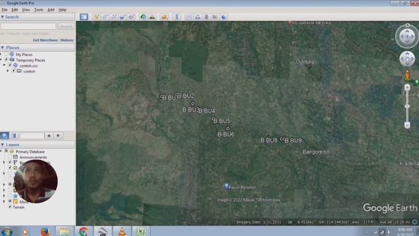Click the Move joystick hand control
This screenshot has height=236, width=419.
click(x=407, y=59)
